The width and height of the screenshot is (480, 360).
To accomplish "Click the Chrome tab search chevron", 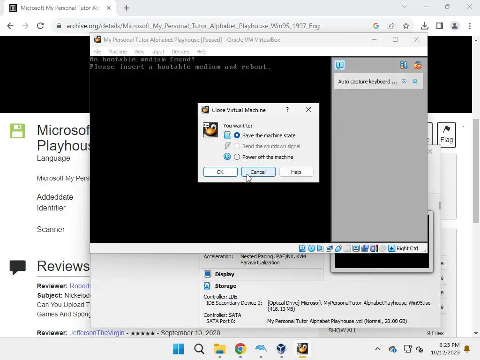I will click(x=405, y=7).
